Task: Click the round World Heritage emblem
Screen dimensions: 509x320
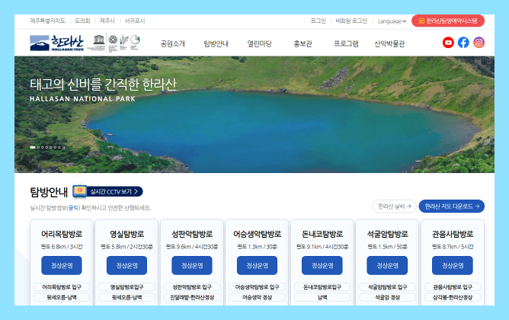Action: [113, 40]
